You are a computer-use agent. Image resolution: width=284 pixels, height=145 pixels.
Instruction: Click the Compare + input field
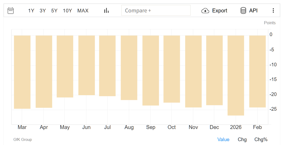point(156,11)
